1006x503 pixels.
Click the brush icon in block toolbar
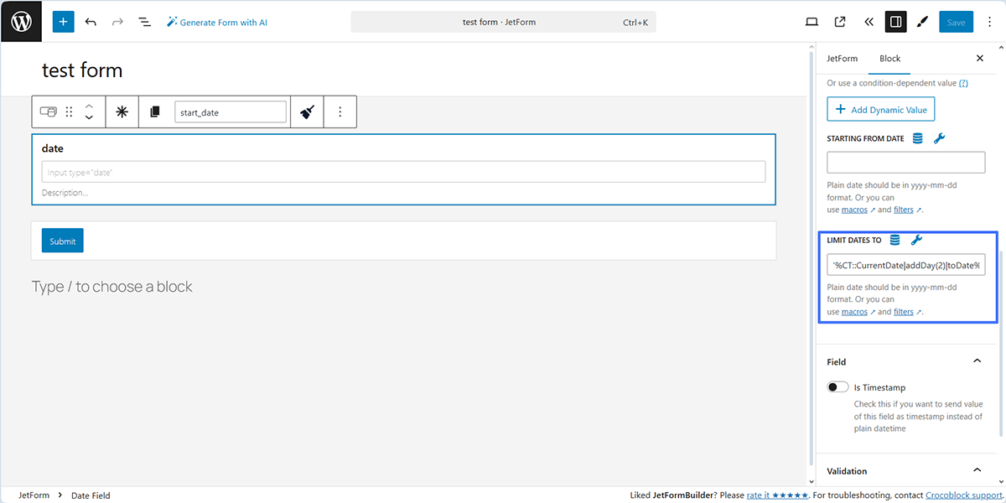click(x=307, y=111)
